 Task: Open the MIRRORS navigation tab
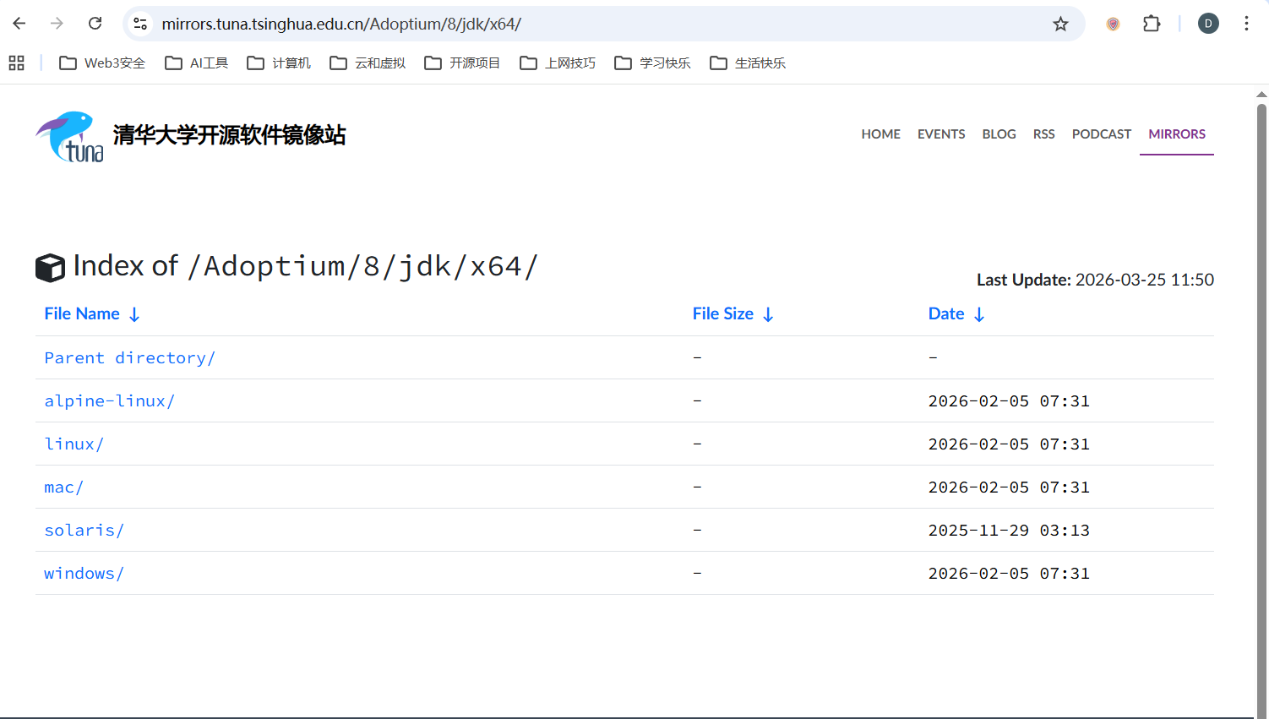click(x=1176, y=134)
